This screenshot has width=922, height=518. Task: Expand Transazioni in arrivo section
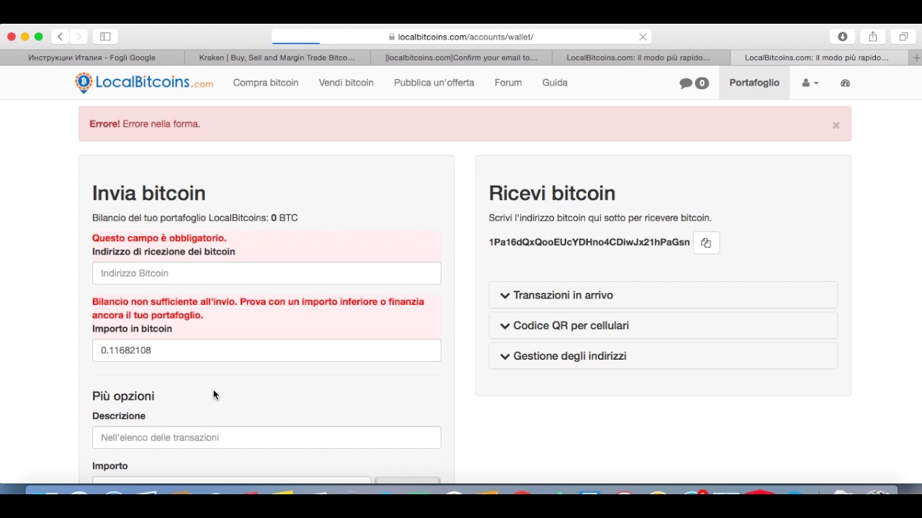pos(663,295)
